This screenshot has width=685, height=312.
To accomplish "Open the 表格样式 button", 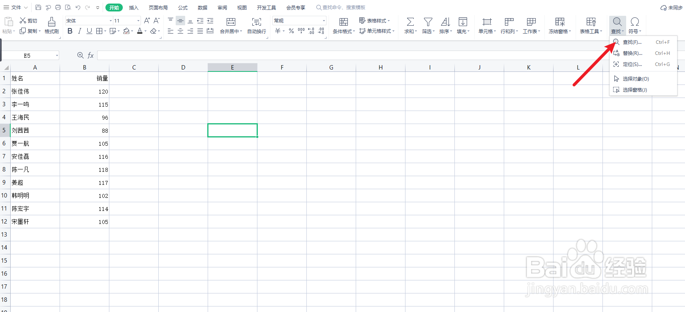I will [x=374, y=21].
